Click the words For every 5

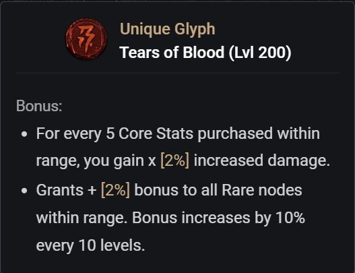(75, 134)
